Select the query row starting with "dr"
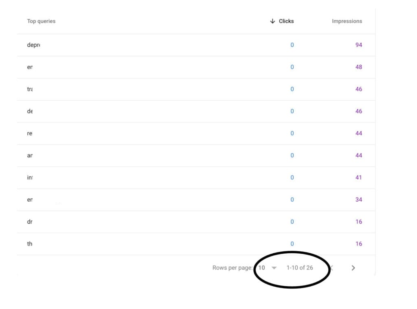Screen dimensions: 417x309 coord(196,222)
